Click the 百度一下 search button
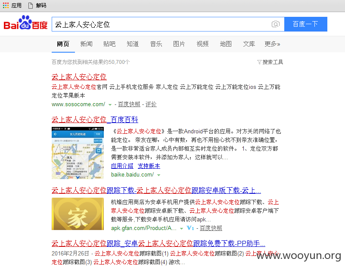Viewport: 345px width, 268px height. click(306, 24)
